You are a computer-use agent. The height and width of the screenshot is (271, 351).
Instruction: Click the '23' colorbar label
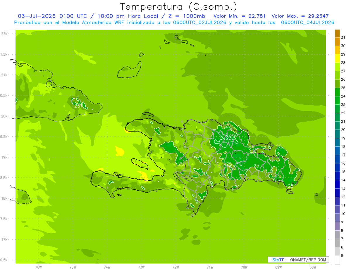[343, 104]
